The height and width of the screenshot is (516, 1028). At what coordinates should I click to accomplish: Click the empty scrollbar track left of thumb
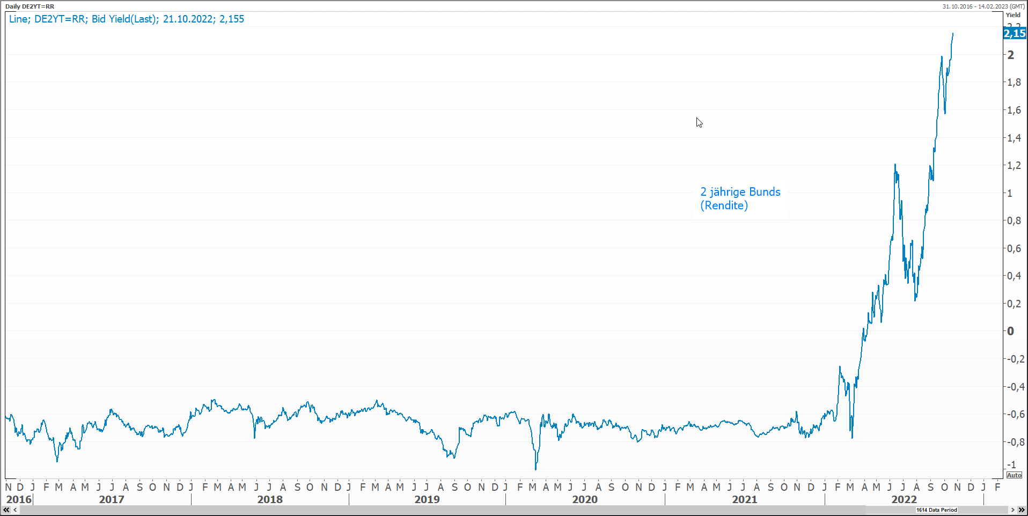429,510
